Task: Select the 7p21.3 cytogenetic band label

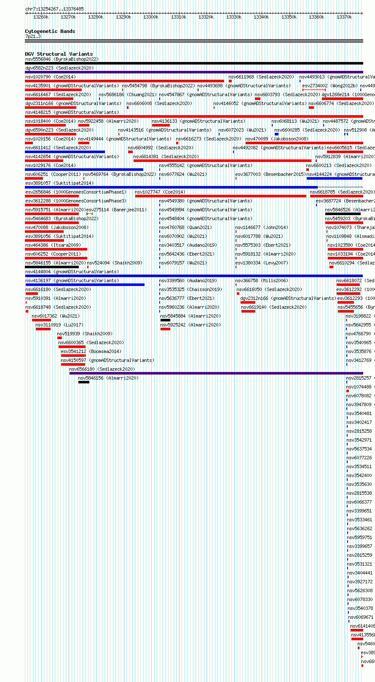Action: pos(33,37)
